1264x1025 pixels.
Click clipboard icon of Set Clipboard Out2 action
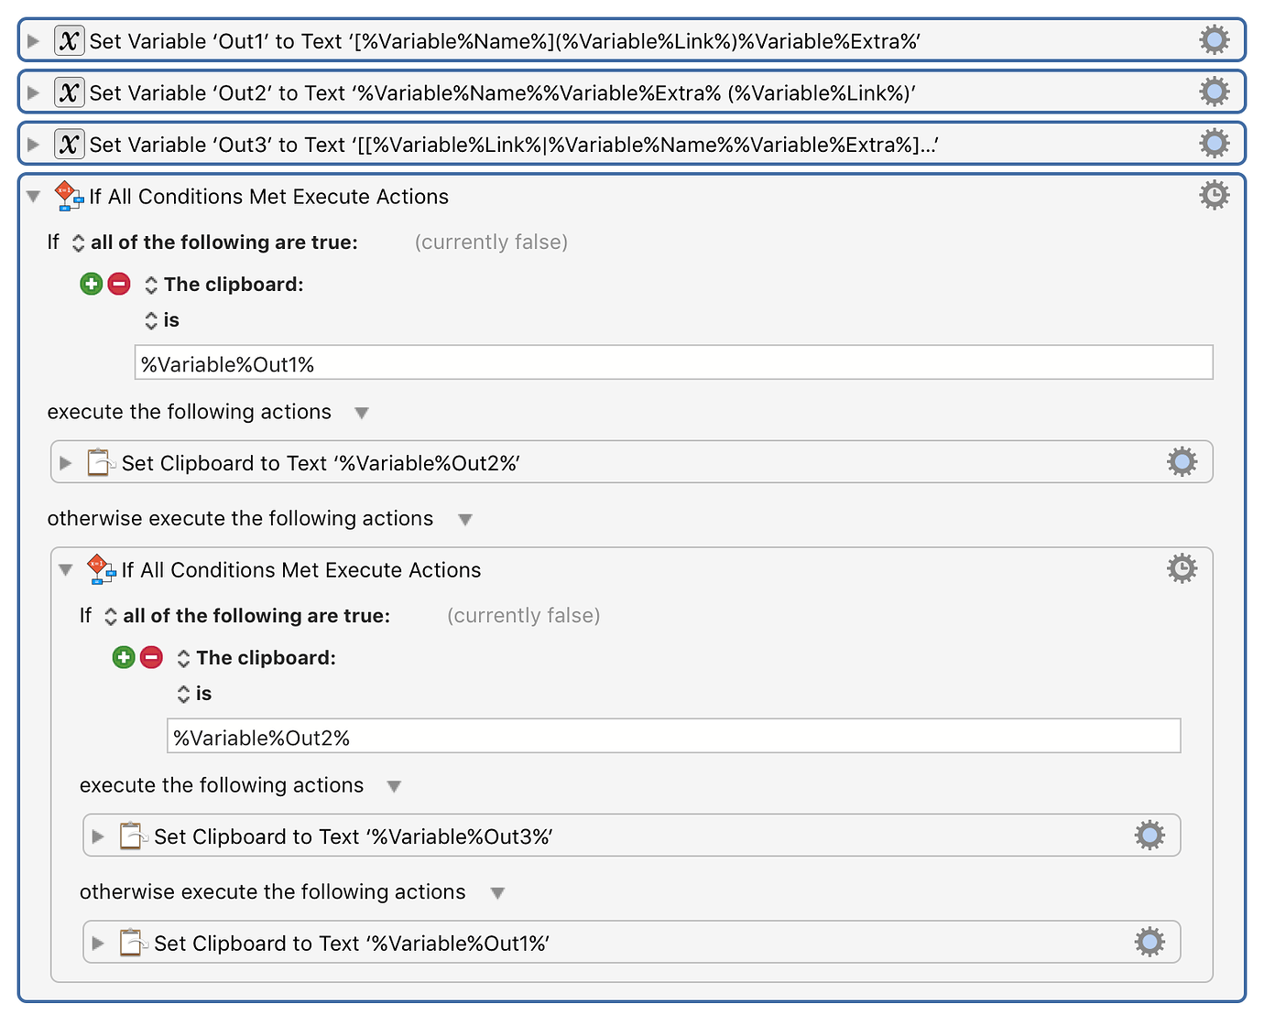pyautogui.click(x=101, y=462)
